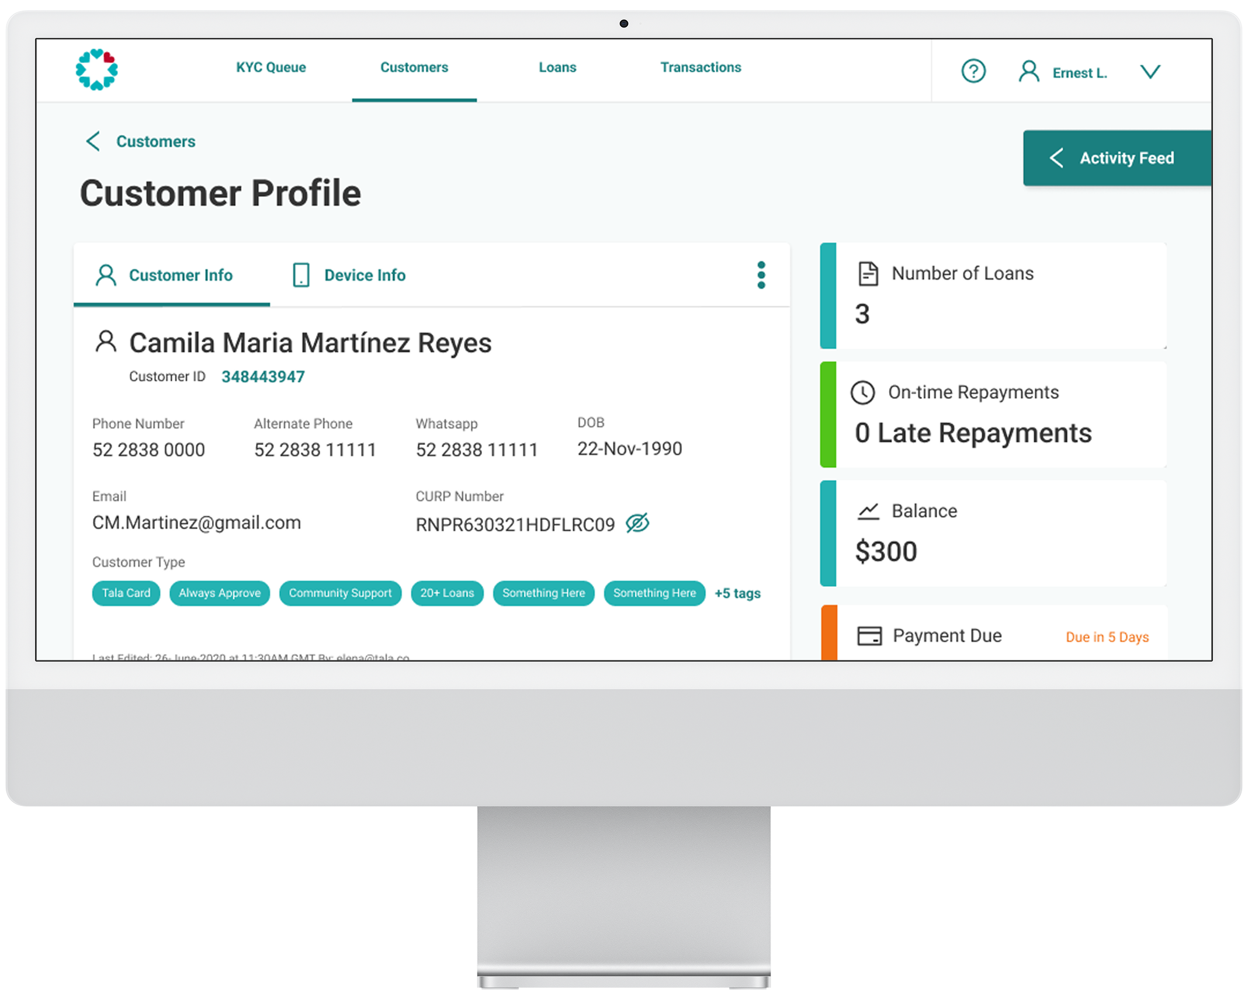Toggle CURP Number visibility eye icon
This screenshot has width=1248, height=995.
point(637,523)
